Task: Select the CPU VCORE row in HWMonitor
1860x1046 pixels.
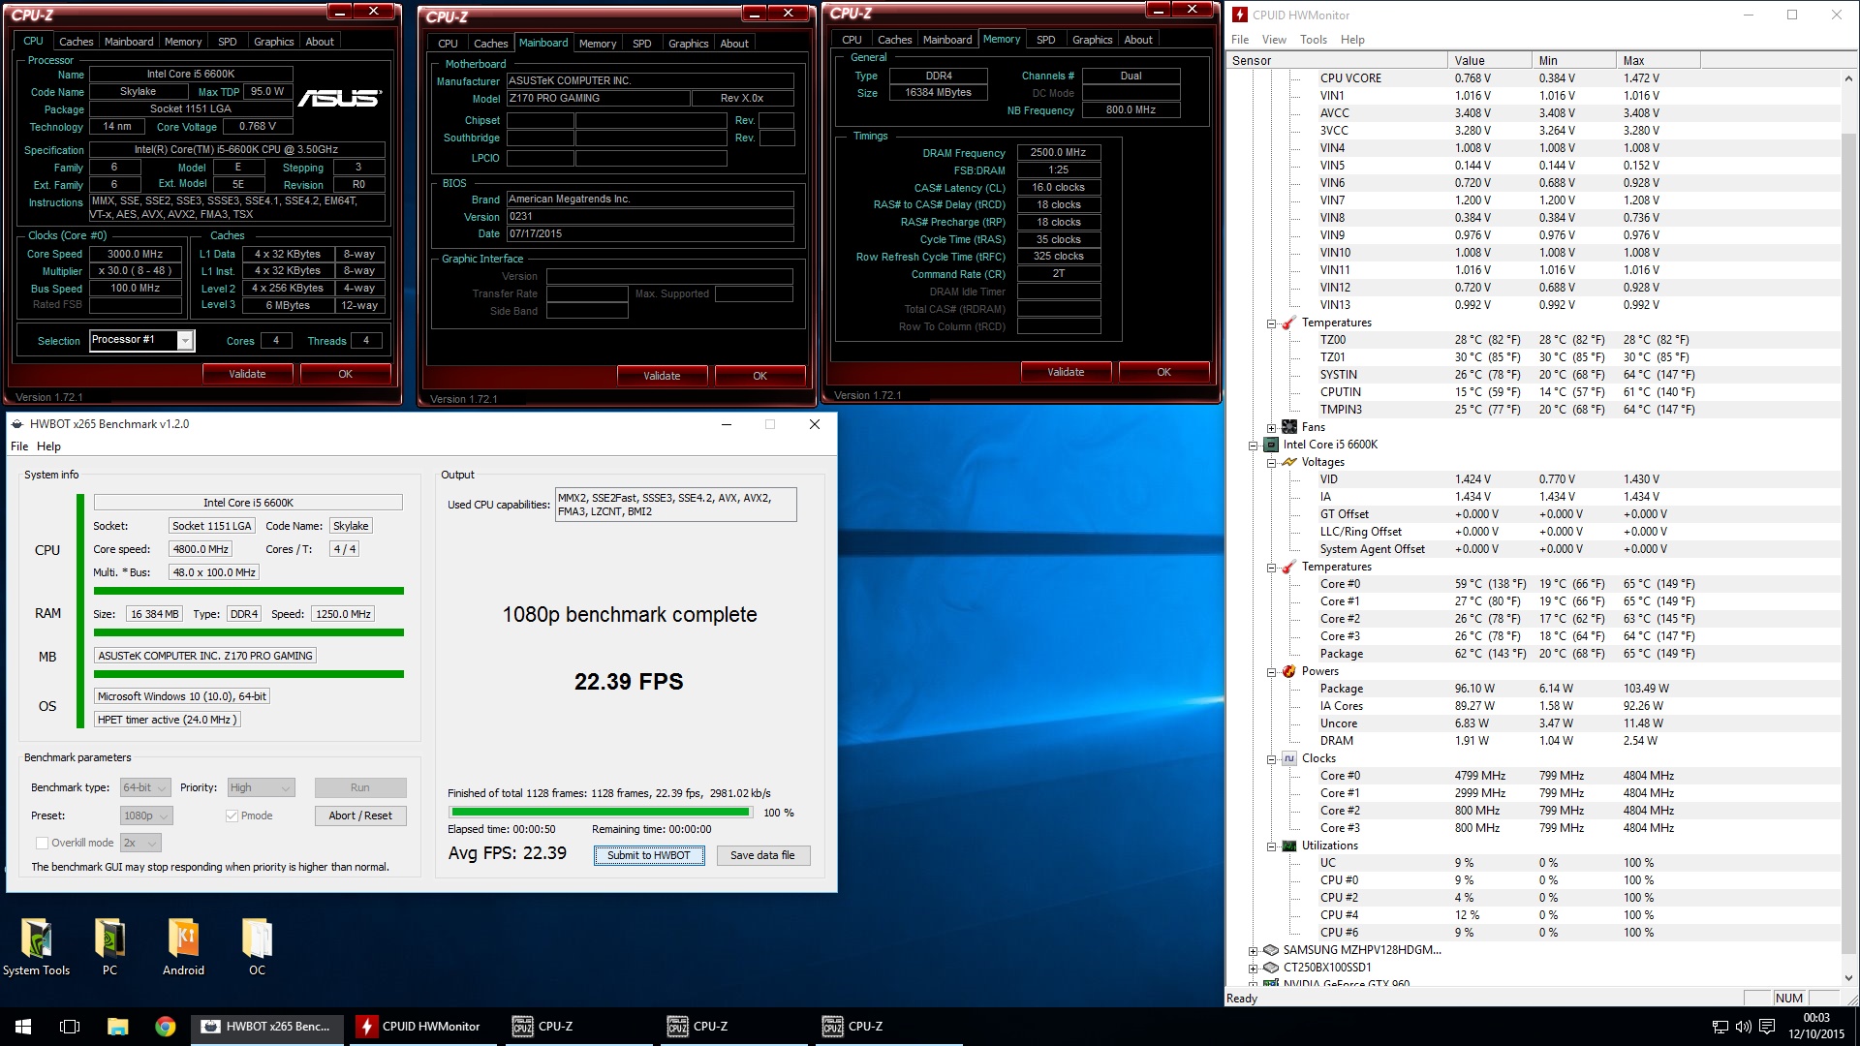Action: (1534, 78)
